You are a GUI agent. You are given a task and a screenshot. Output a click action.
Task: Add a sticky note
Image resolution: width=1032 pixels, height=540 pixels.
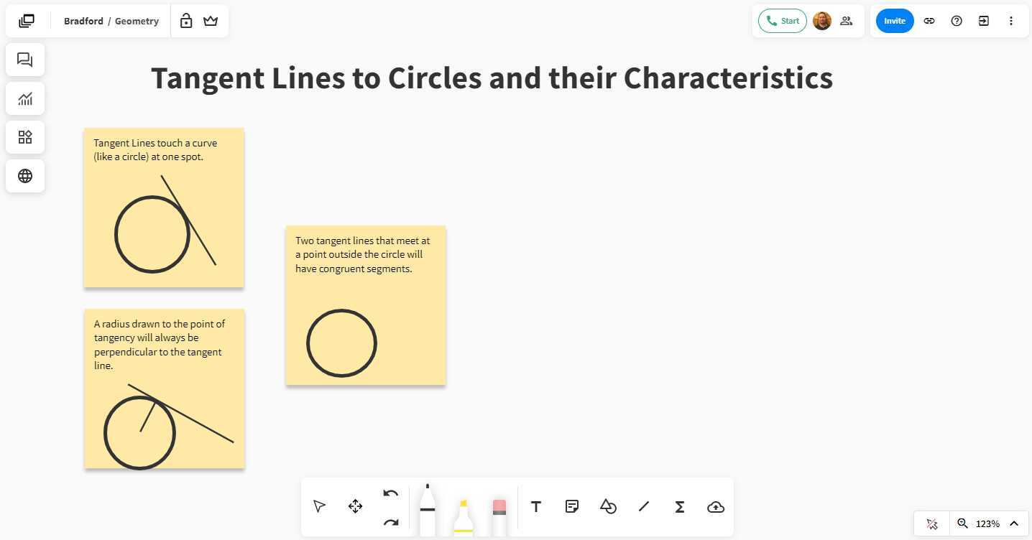tap(571, 506)
